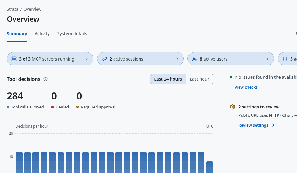Click the 2 settings to review heading
Screen dimensions: 297x173
click(259, 107)
